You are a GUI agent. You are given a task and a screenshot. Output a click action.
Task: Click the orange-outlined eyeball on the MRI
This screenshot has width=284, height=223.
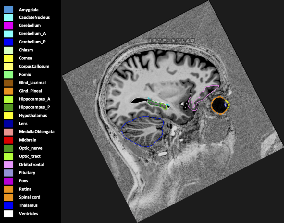(x=219, y=105)
